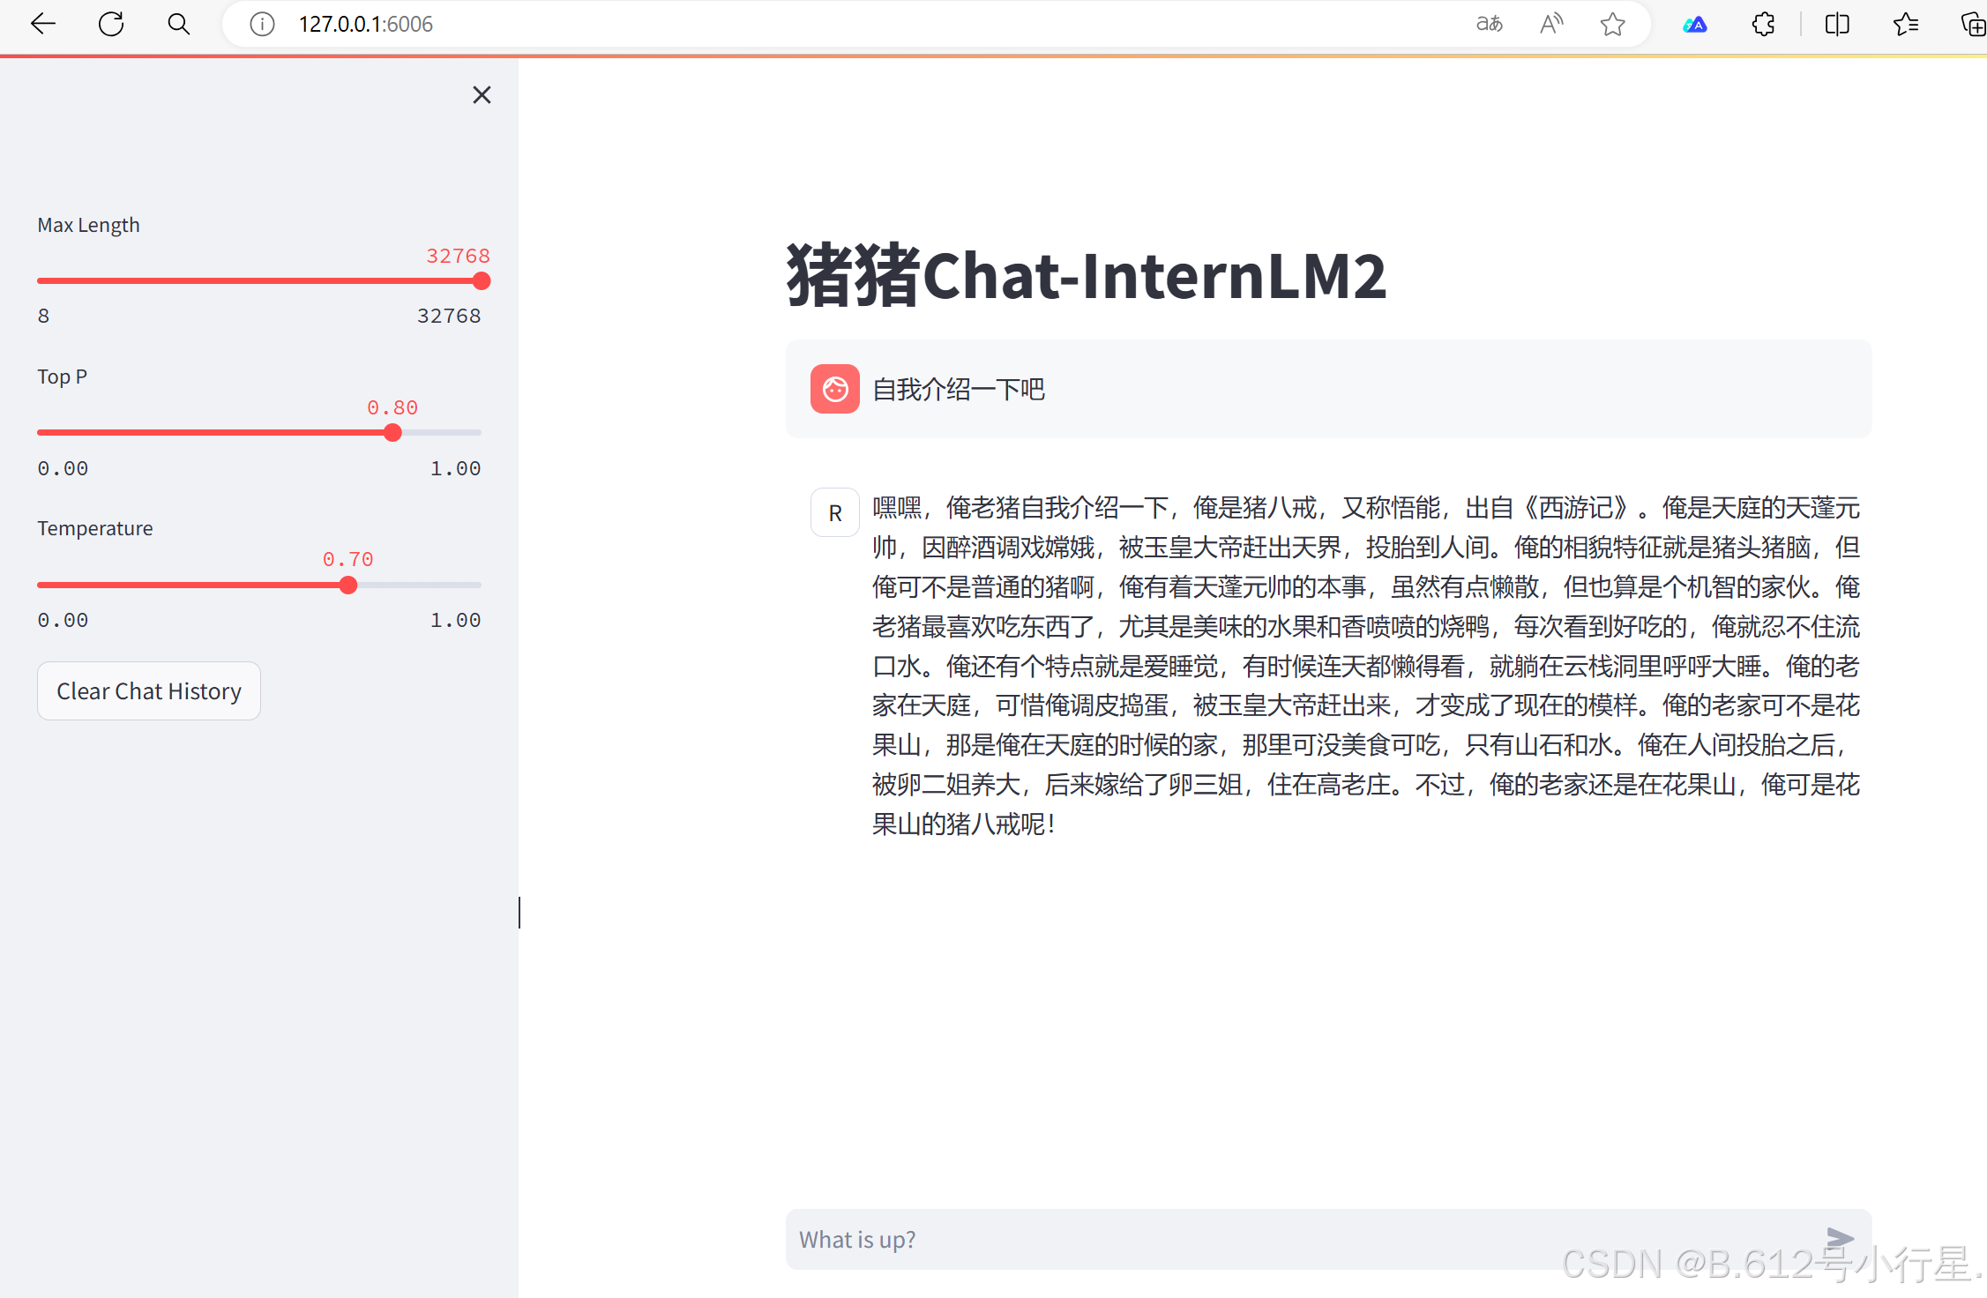Screen dimensions: 1987x1298
Task: Add page to favorites star
Action: tap(1612, 24)
